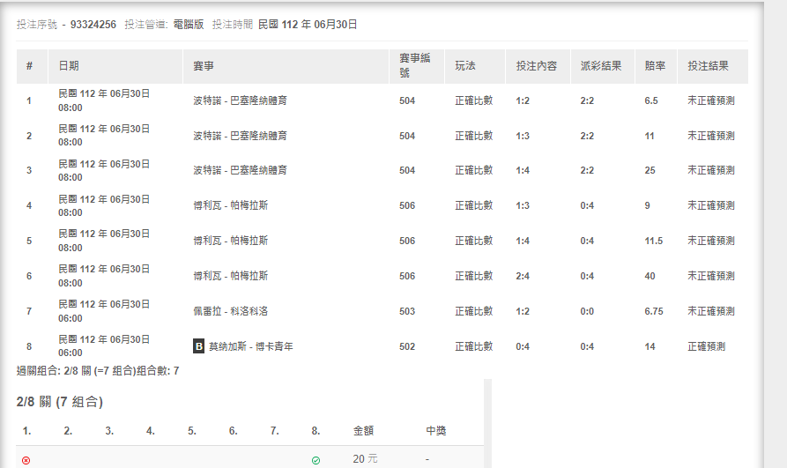The image size is (787, 468).
Task: Click the 電腦版 betting channel text
Action: coord(188,25)
